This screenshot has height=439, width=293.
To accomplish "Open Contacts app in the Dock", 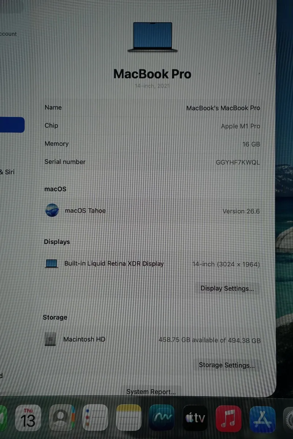I will [62, 418].
